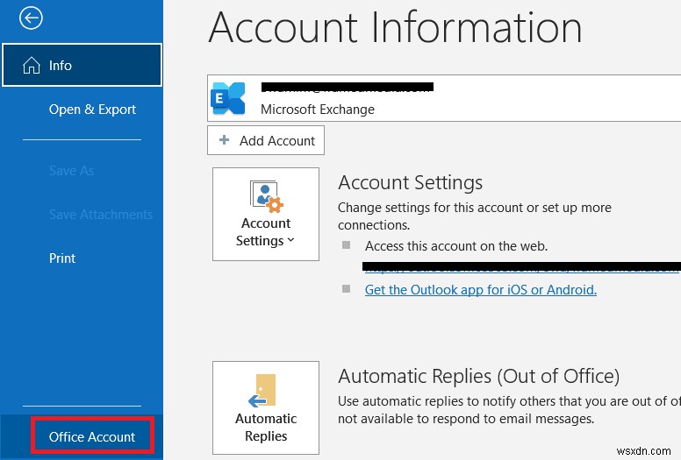Open the redacted web access link
The width and height of the screenshot is (681, 460).
521,266
